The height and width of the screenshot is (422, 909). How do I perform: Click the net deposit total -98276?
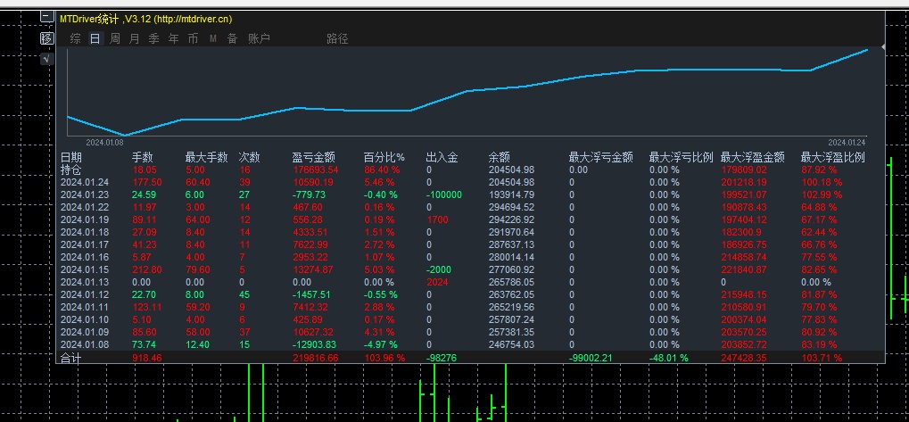(x=442, y=359)
